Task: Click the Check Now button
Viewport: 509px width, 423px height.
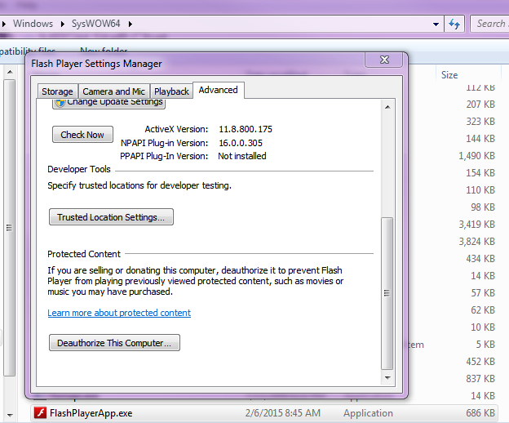Action: point(82,135)
